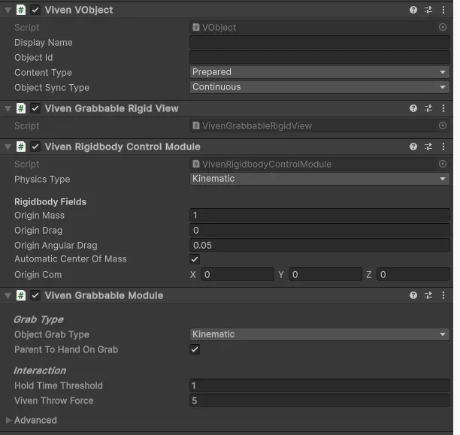Open the Object Grab Type dropdown

[x=319, y=334]
